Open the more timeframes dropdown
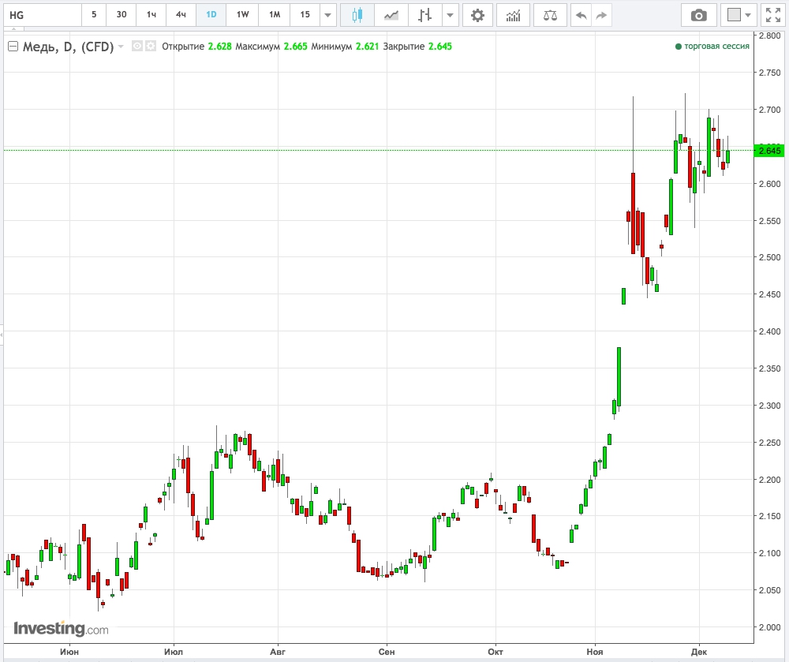Viewport: 789px width, 662px height. [x=328, y=15]
